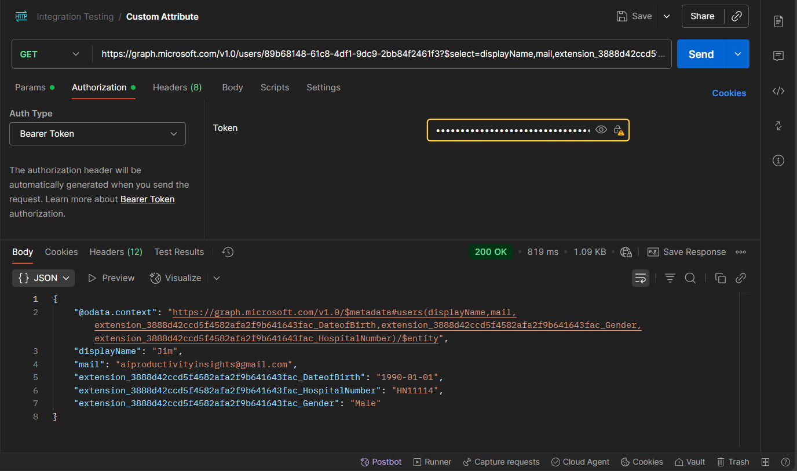
Task: Click the response history clock icon
Action: coord(228,252)
